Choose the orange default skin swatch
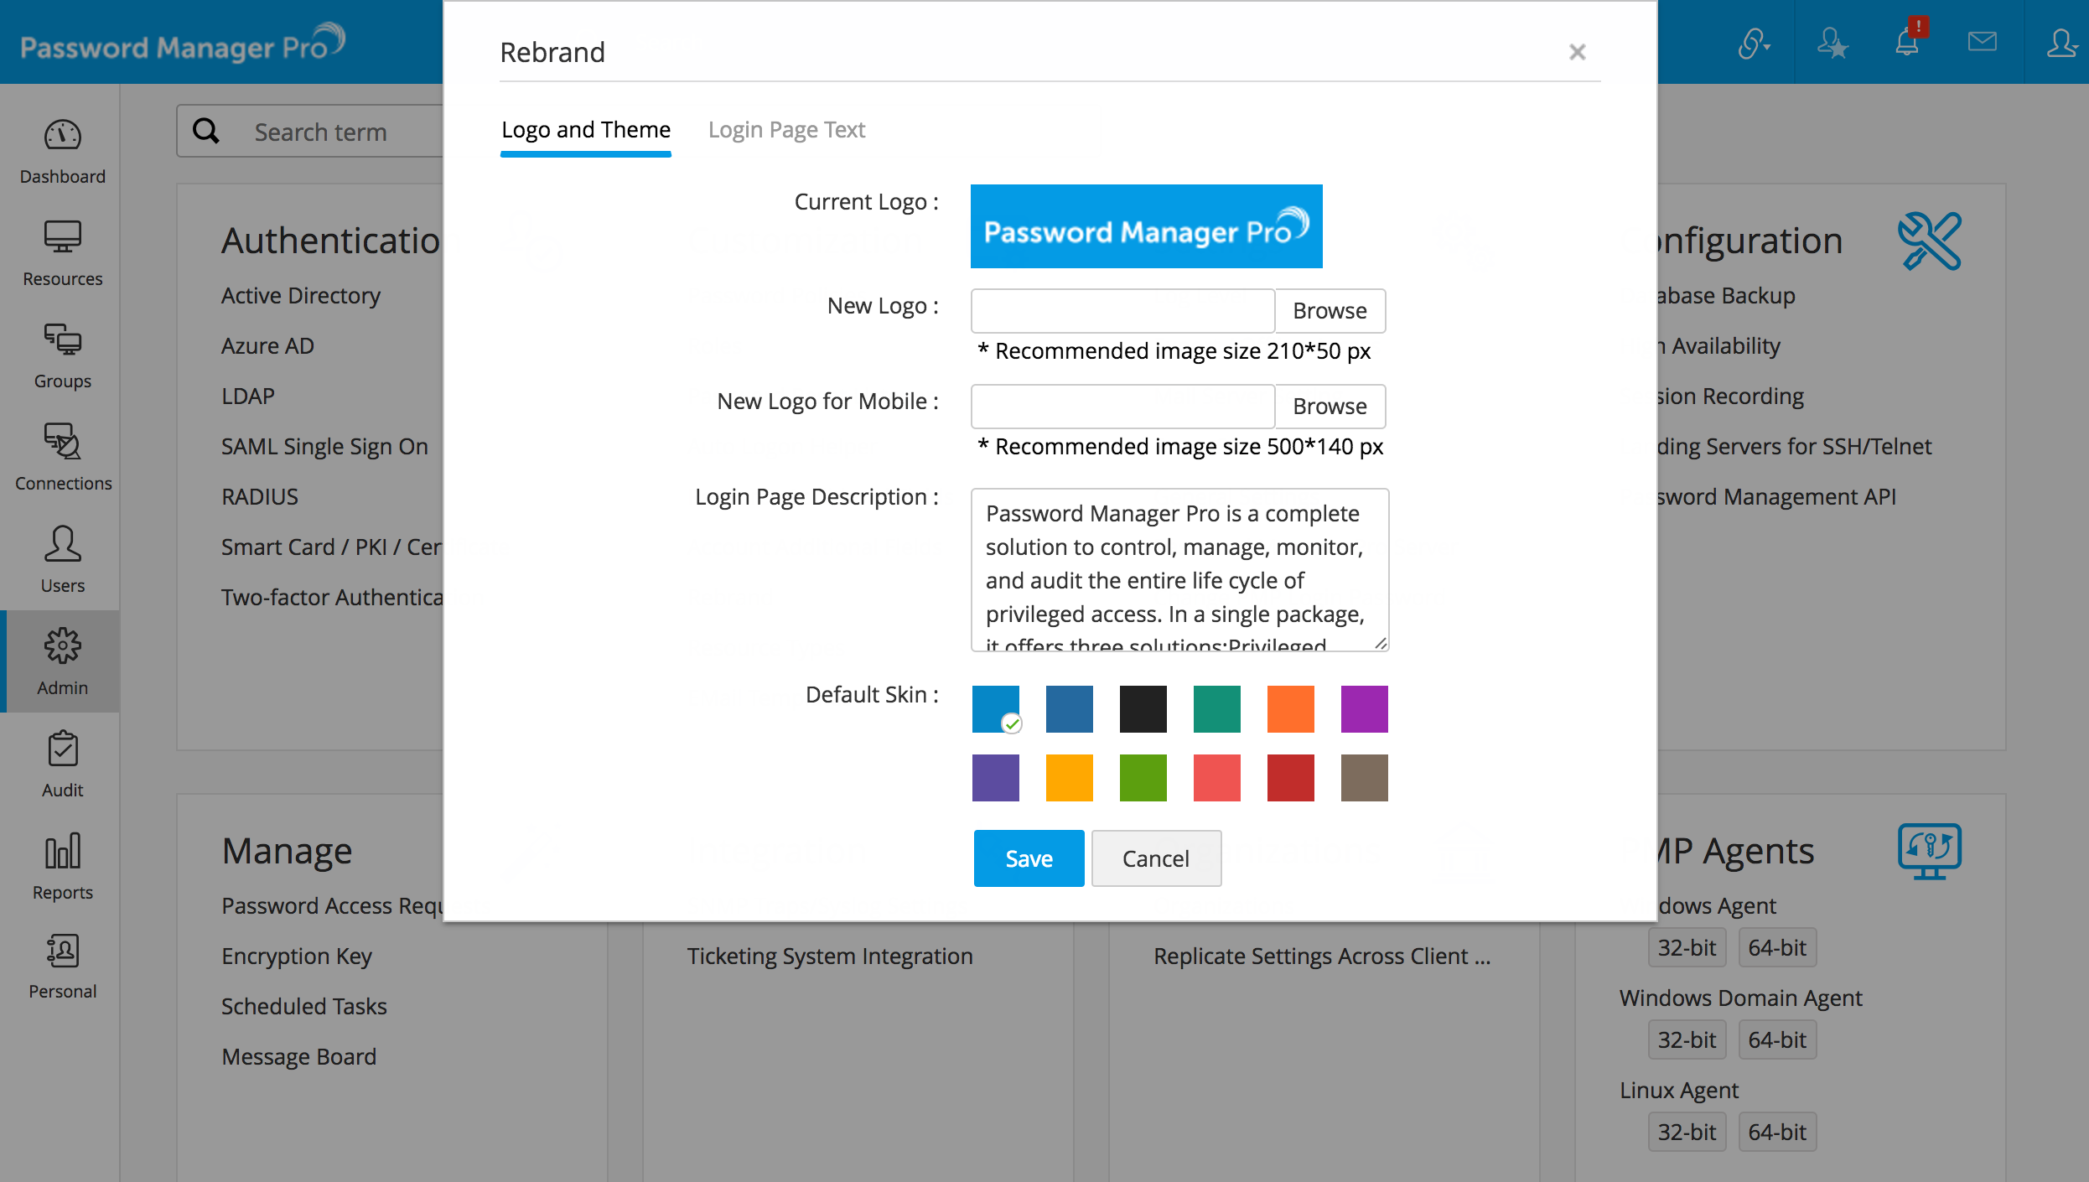The width and height of the screenshot is (2089, 1182). click(x=1290, y=708)
